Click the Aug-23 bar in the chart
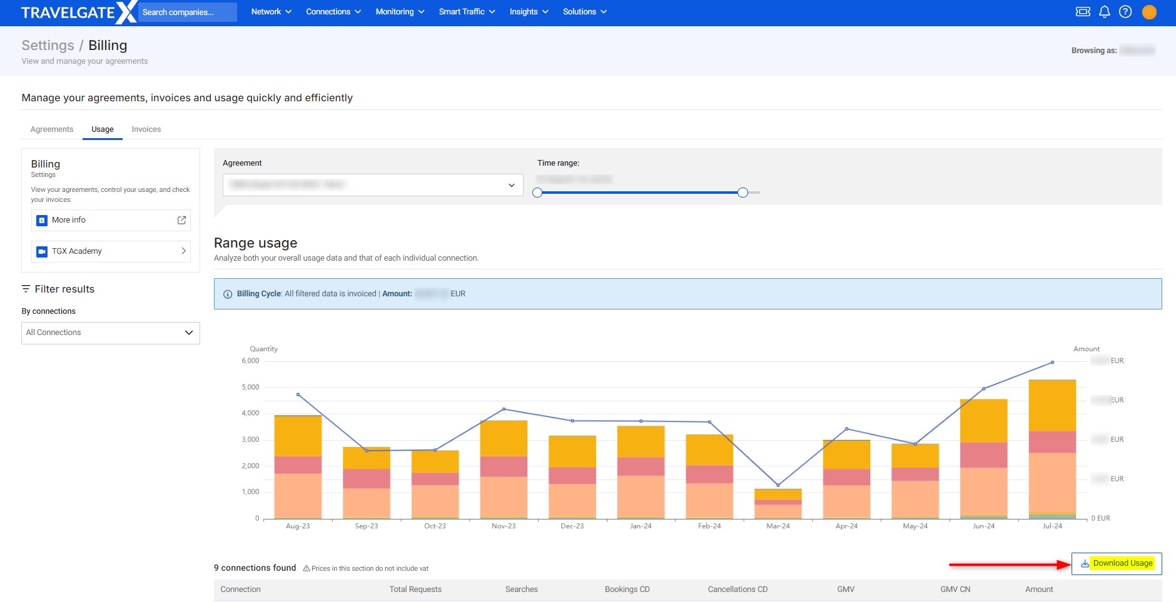Image resolution: width=1176 pixels, height=602 pixels. [x=298, y=467]
